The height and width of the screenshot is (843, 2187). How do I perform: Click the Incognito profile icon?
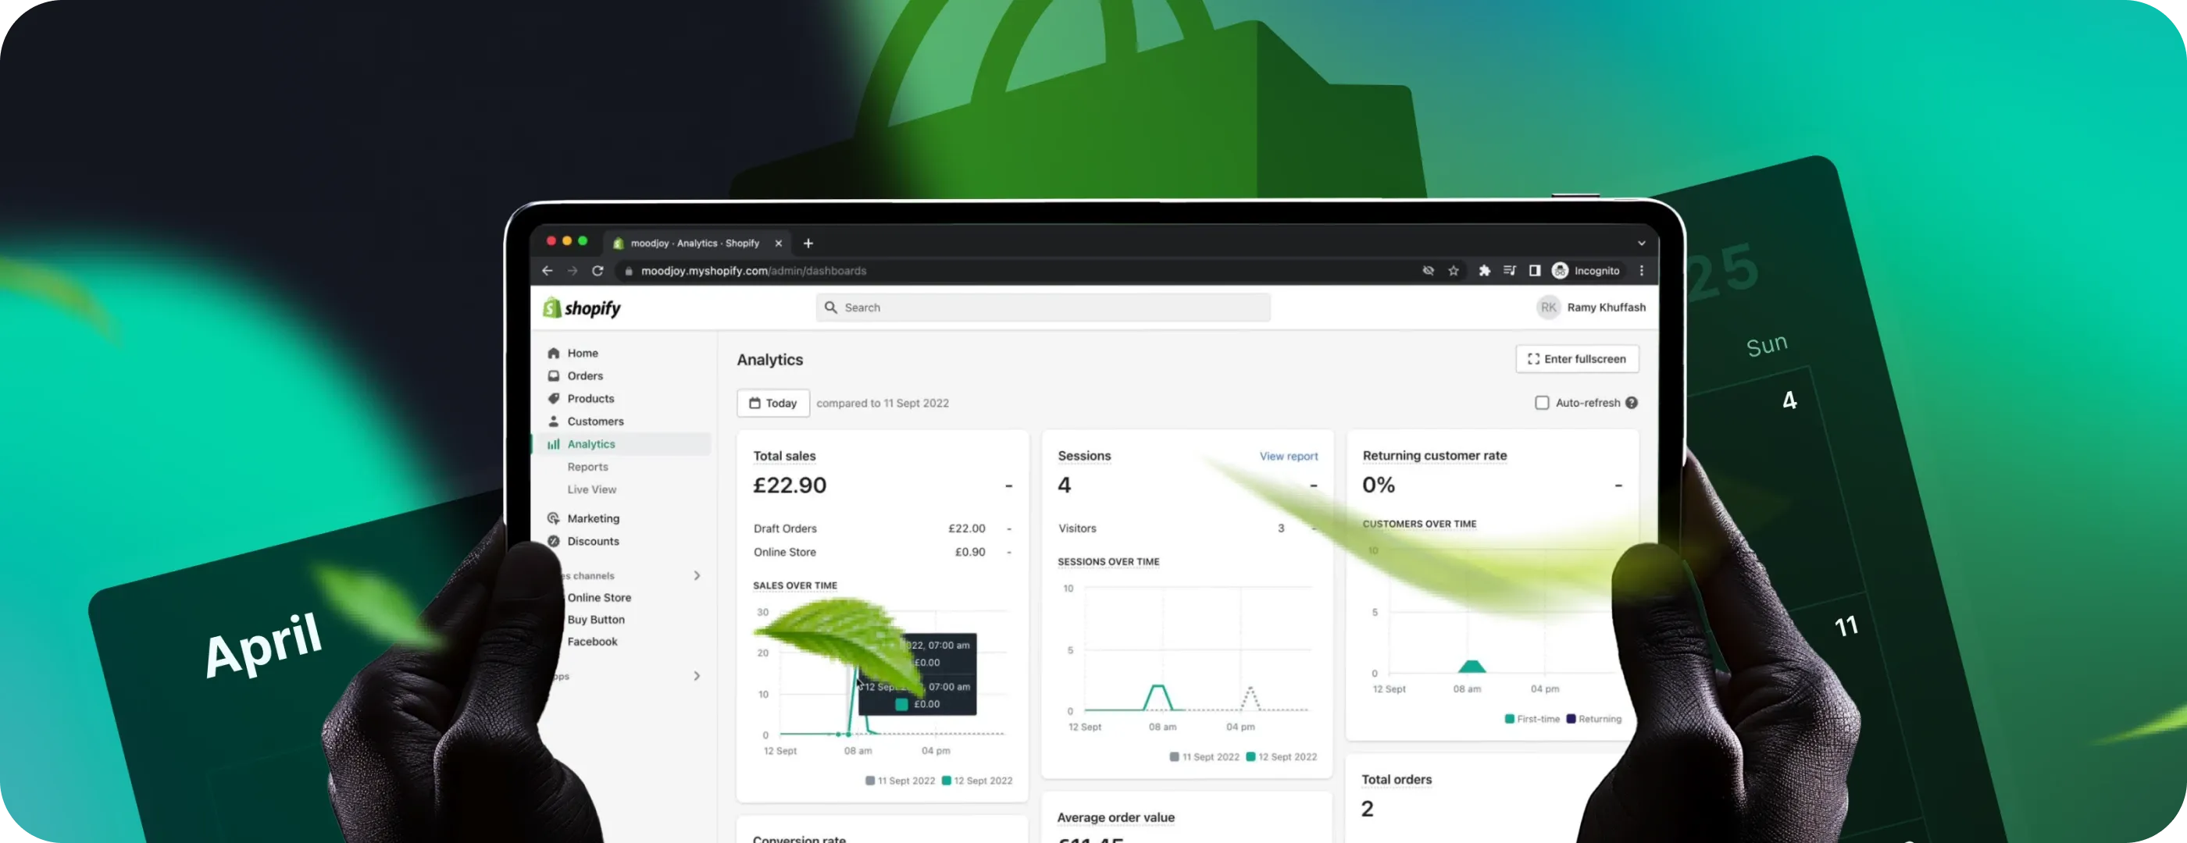1560,271
